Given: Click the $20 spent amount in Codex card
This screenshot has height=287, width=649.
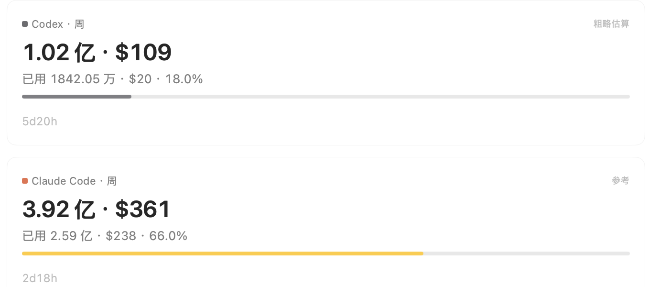Looking at the screenshot, I should (x=141, y=79).
